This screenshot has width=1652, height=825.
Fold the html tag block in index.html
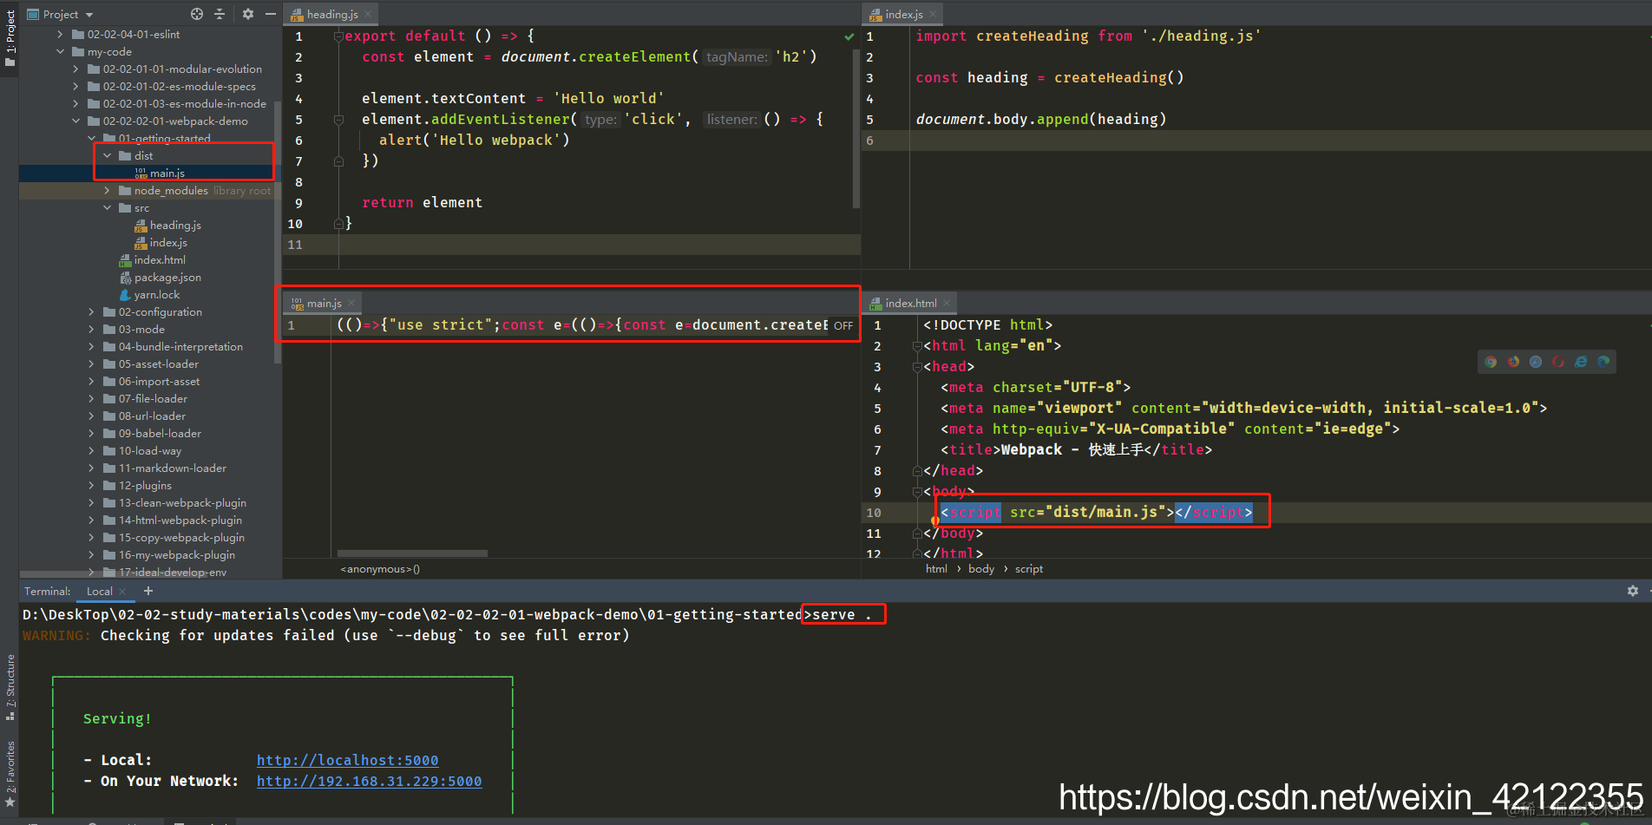917,346
